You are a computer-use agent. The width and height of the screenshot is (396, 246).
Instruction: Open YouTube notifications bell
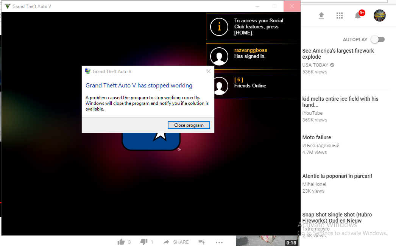(x=358, y=16)
